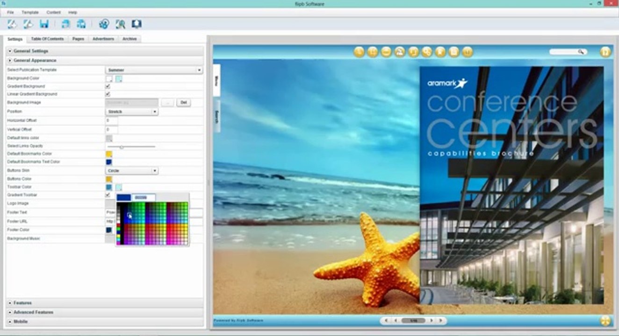The width and height of the screenshot is (619, 336).
Task: Switch to the Pages tab
Action: (78, 39)
